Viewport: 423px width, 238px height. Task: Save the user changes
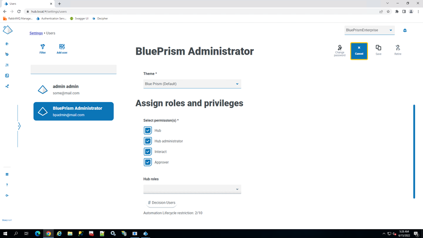coord(379,50)
